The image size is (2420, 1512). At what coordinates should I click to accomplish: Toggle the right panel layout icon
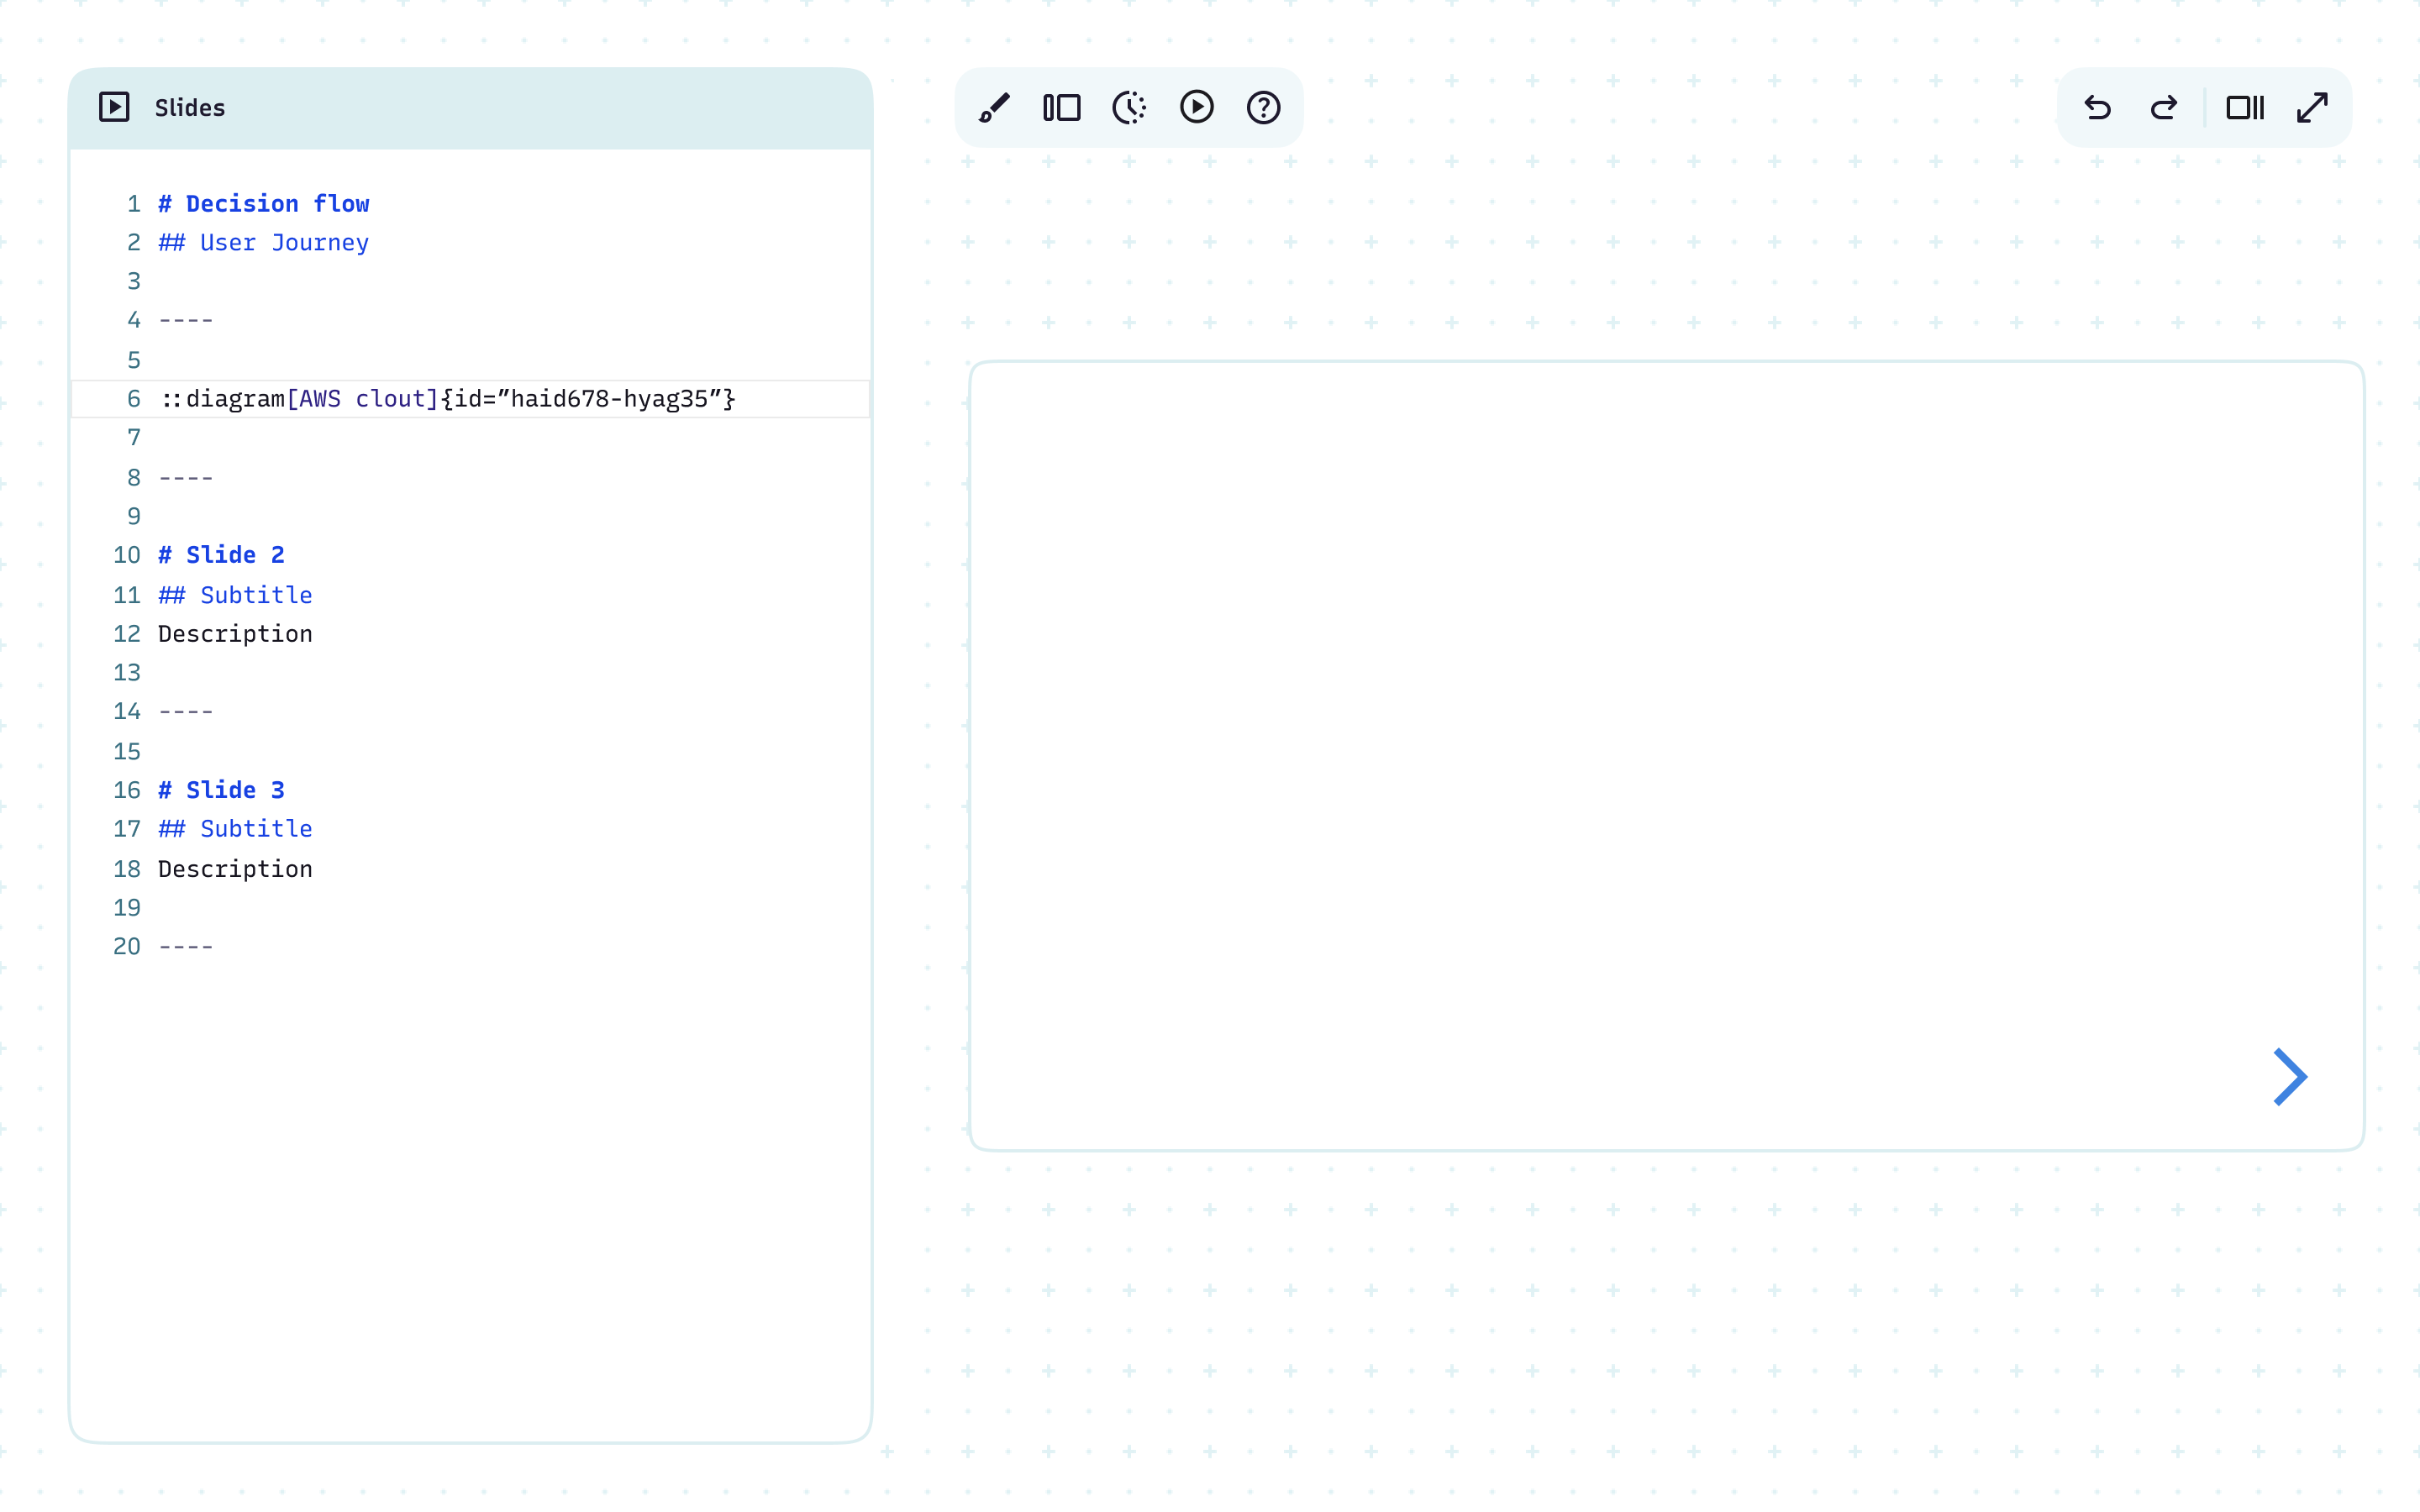[2244, 107]
